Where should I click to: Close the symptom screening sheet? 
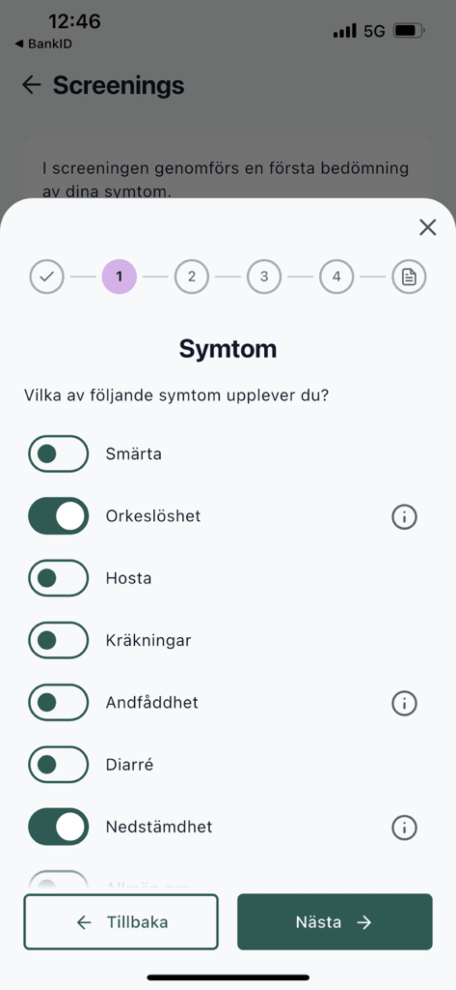428,227
